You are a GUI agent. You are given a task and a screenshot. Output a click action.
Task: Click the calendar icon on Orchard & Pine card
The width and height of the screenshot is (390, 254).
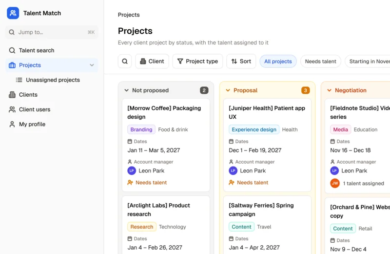(x=332, y=240)
